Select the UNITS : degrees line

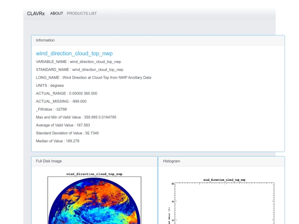pos(50,86)
